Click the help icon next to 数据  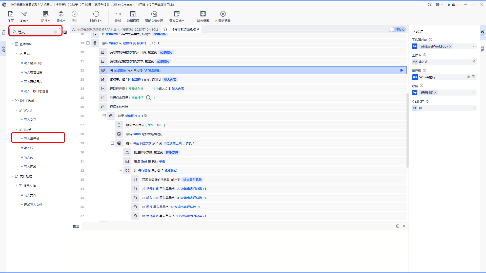coord(421,86)
